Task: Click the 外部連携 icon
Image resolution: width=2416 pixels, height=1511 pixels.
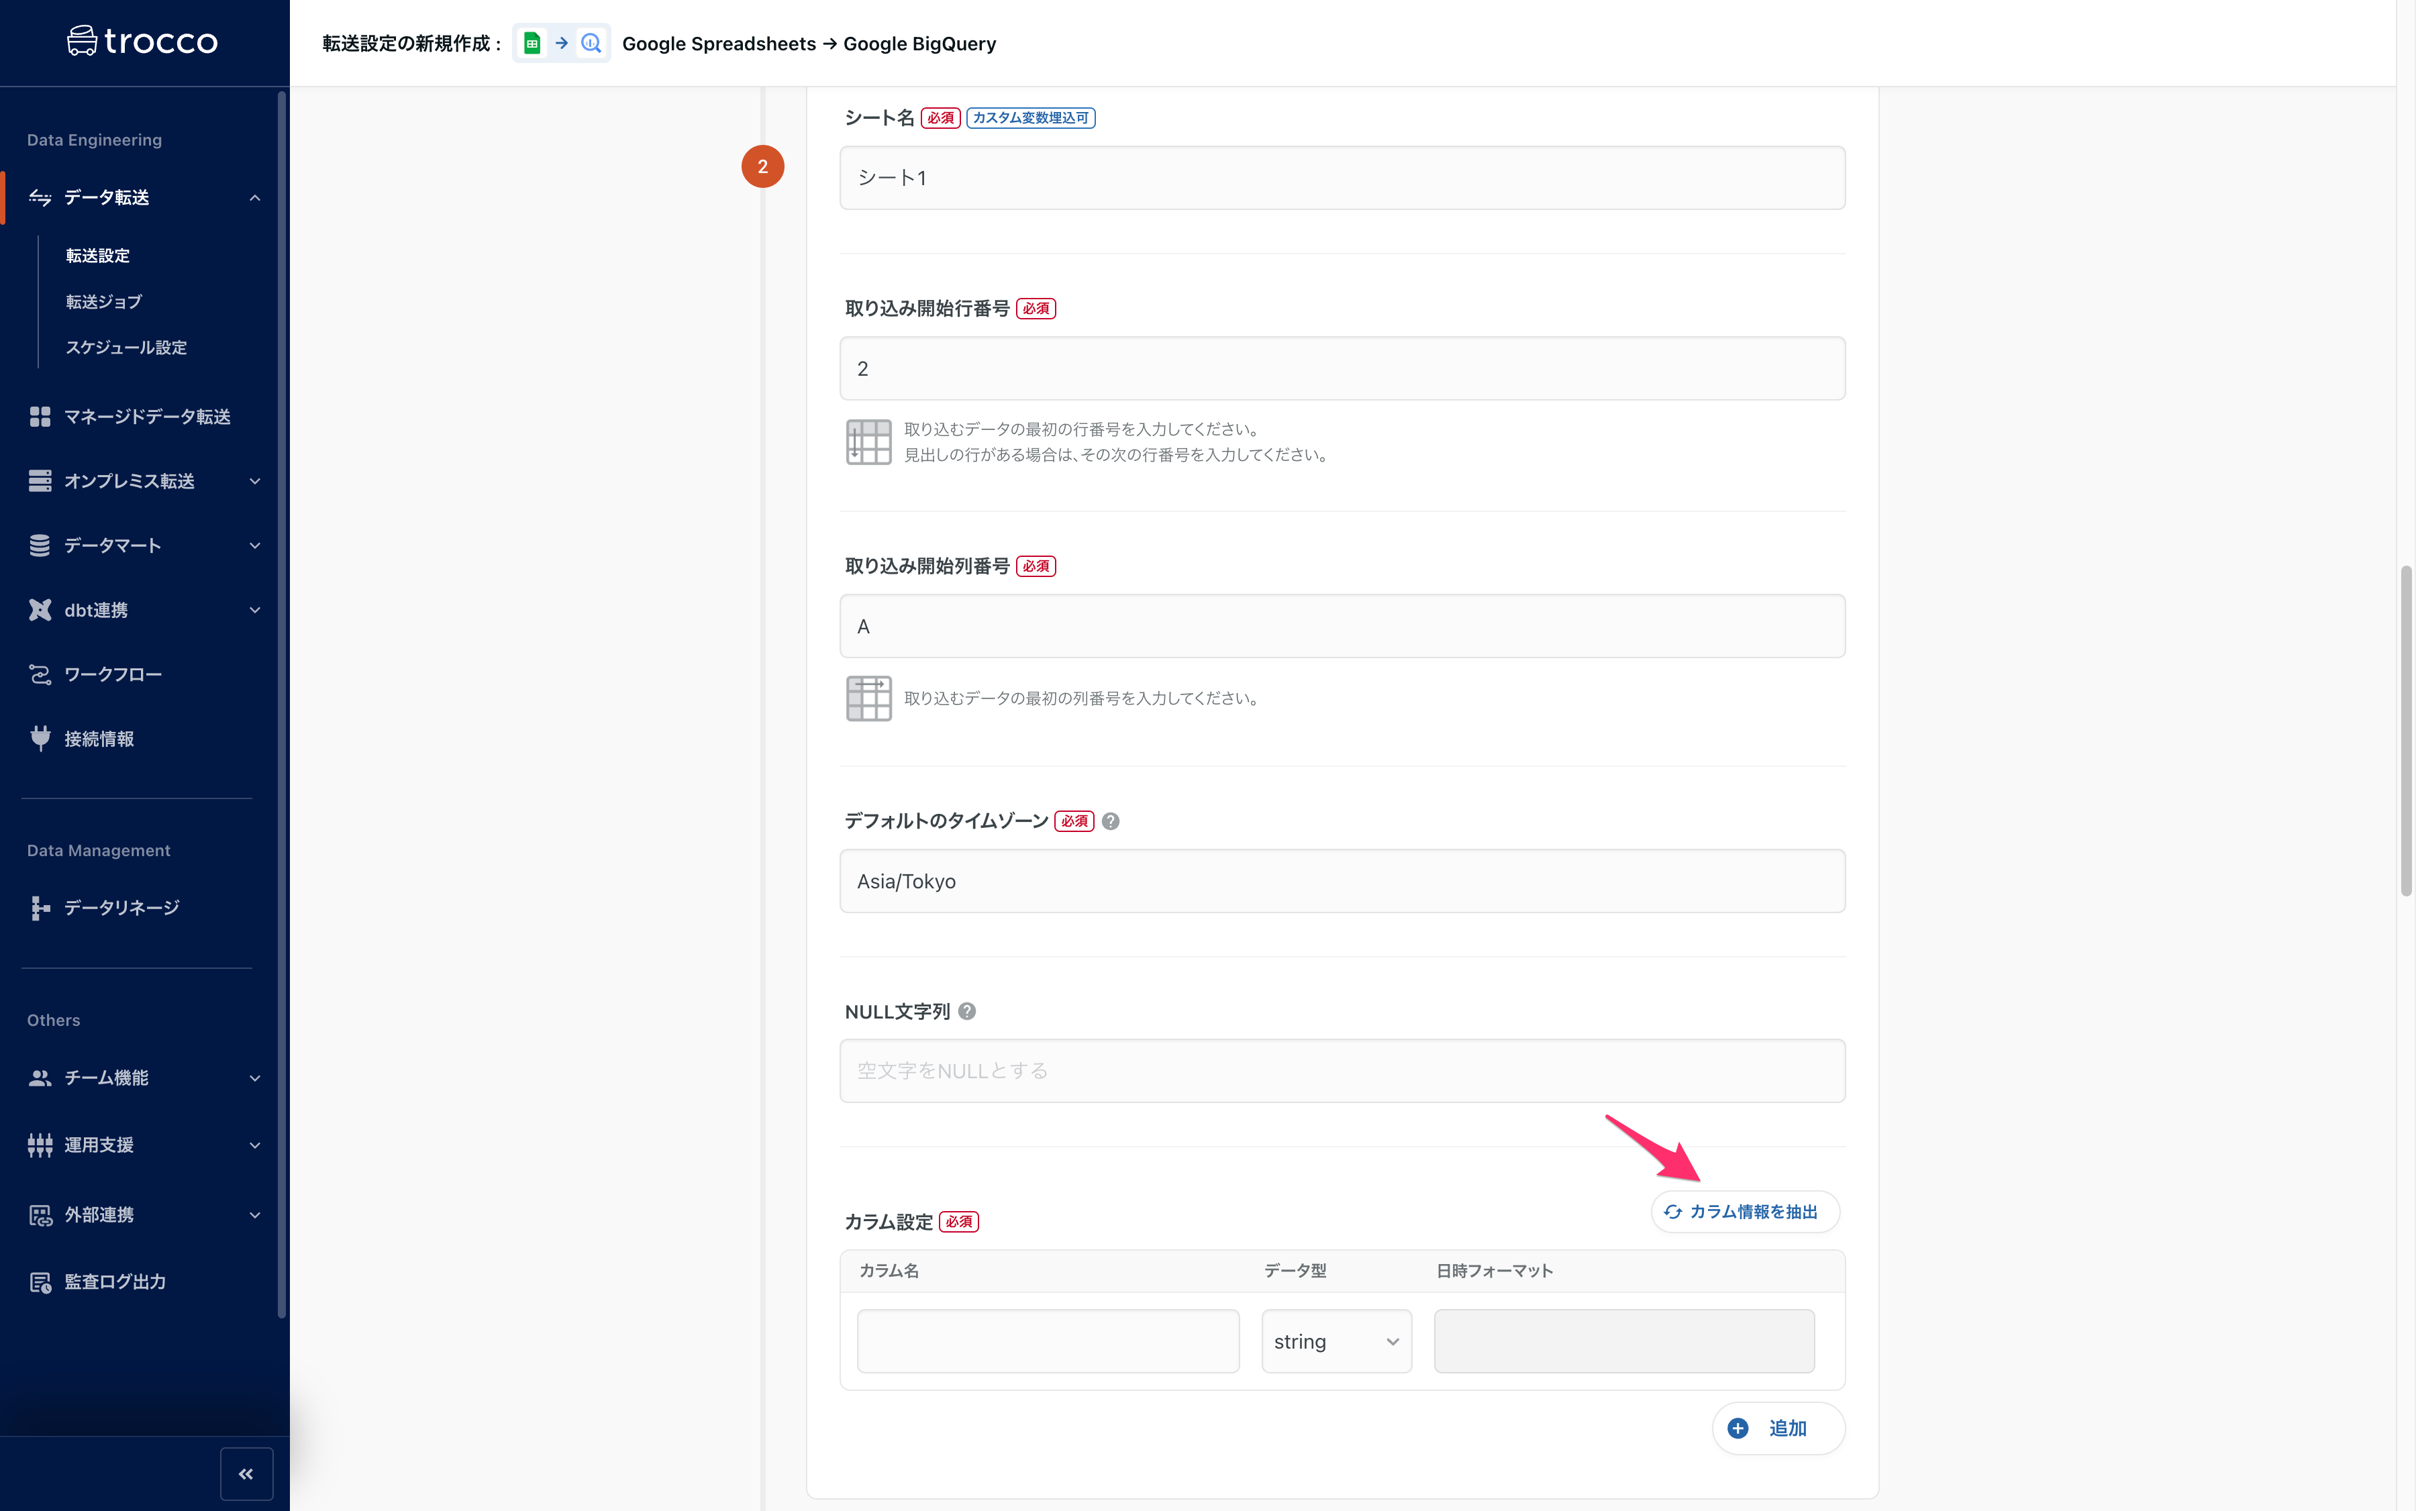Action: tap(40, 1215)
